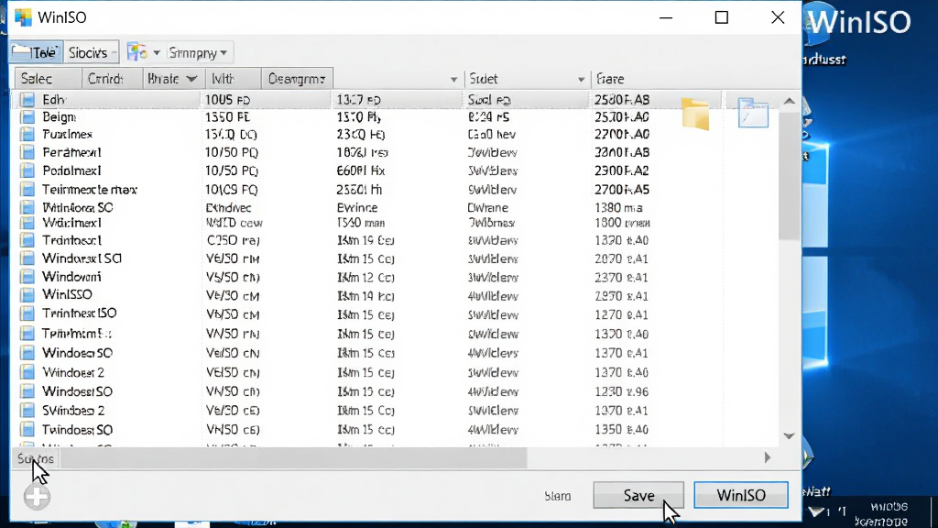Click the vertical scrollbar thumb
Image resolution: width=938 pixels, height=528 pixels.
point(789,175)
